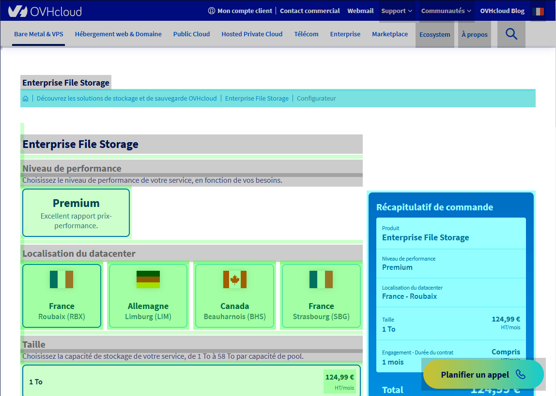Open the search magnifier icon
The image size is (556, 396).
click(x=511, y=34)
